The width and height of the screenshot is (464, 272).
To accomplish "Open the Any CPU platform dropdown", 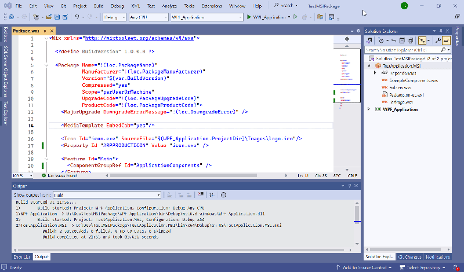I will pyautogui.click(x=148, y=17).
